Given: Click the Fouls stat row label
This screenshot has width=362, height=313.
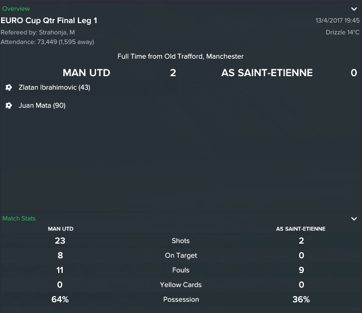Looking at the screenshot, I should [181, 270].
